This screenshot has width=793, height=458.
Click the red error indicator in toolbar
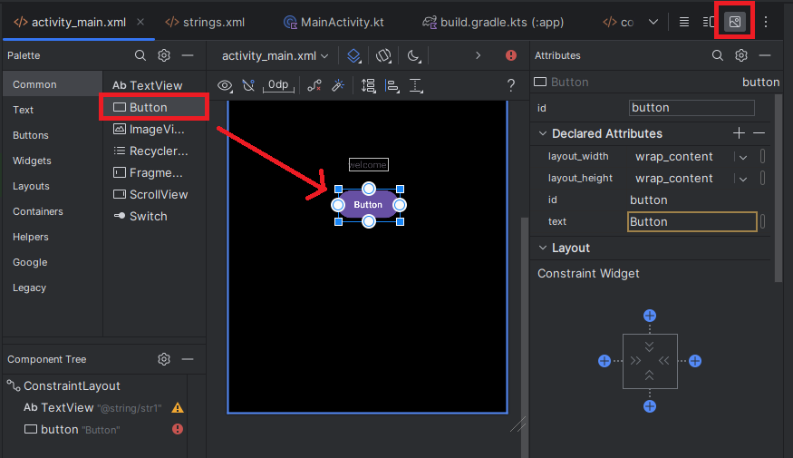511,56
